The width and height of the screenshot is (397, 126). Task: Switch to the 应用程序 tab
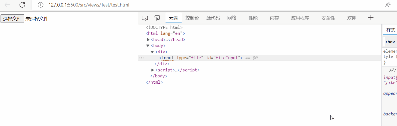[x=300, y=18]
